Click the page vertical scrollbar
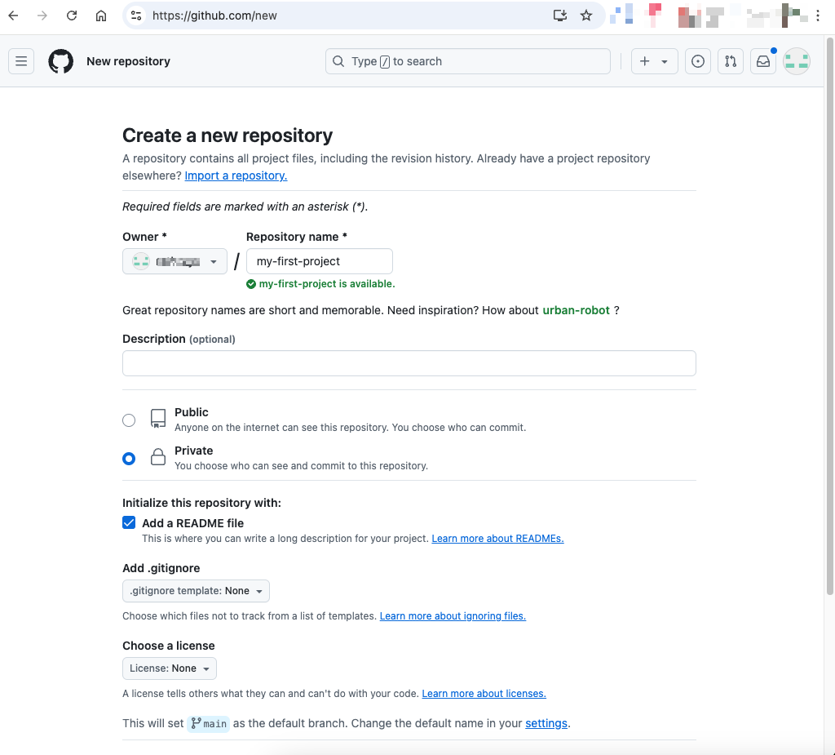The height and width of the screenshot is (755, 835). point(829,314)
